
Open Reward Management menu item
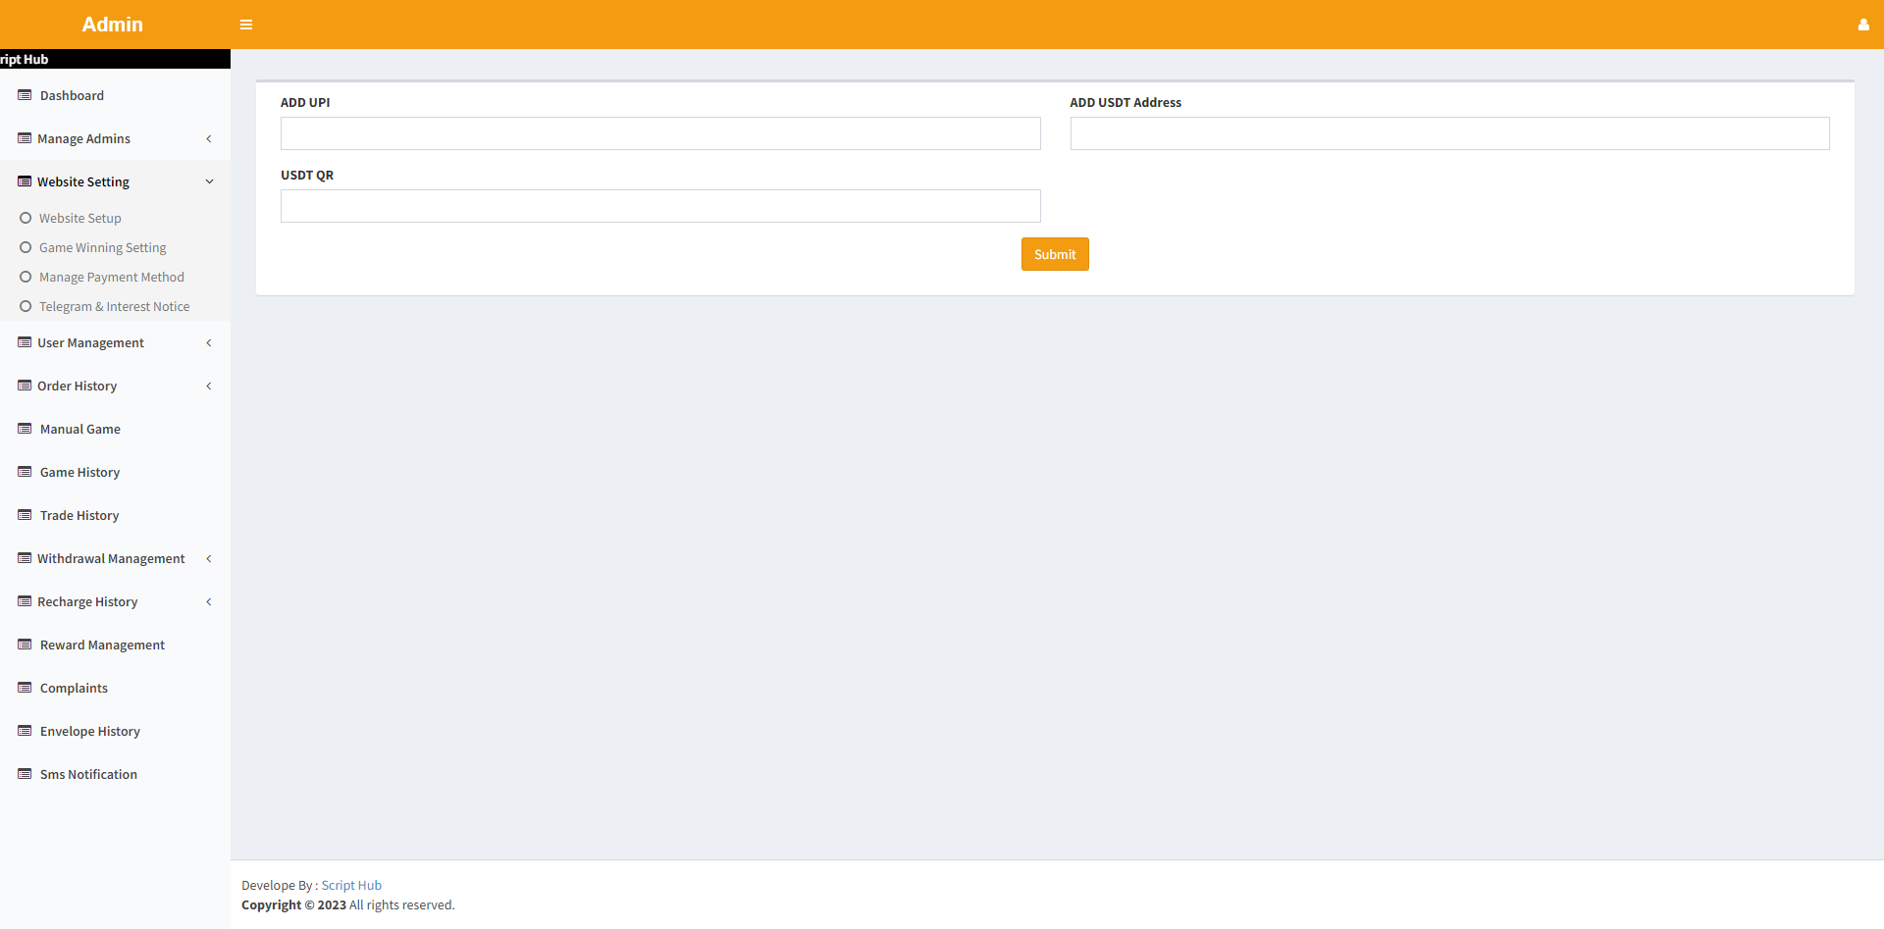click(x=102, y=645)
